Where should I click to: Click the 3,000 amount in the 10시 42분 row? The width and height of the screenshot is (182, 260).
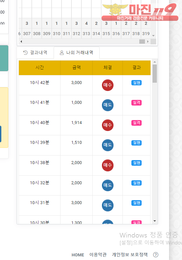point(76,83)
